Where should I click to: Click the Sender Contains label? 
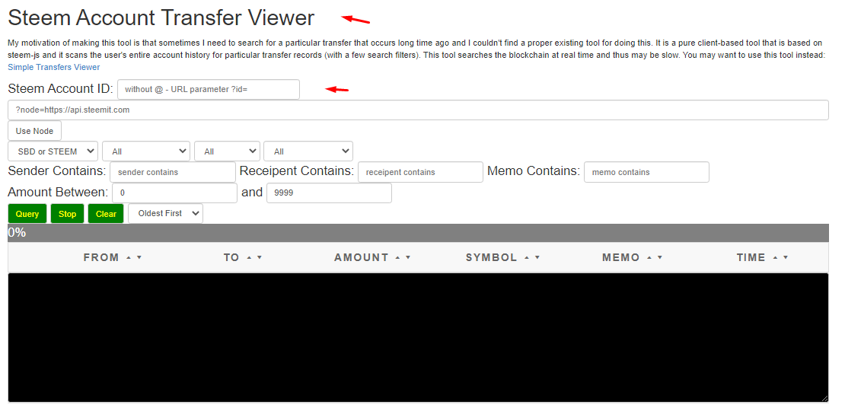tap(57, 171)
